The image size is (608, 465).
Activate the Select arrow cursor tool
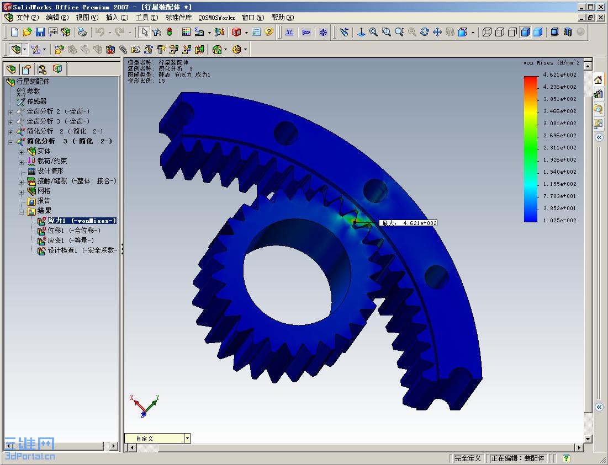tap(144, 32)
